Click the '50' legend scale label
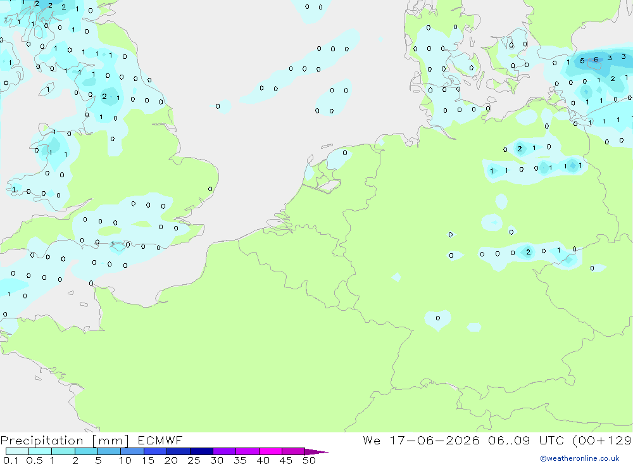The height and width of the screenshot is (464, 633). point(309,460)
